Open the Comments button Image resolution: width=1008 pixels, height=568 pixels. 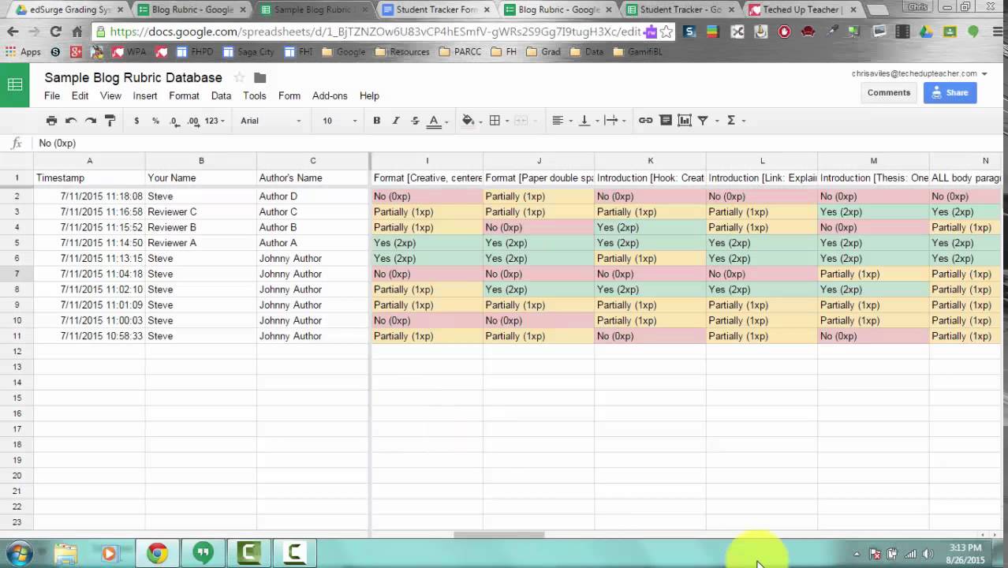click(888, 92)
